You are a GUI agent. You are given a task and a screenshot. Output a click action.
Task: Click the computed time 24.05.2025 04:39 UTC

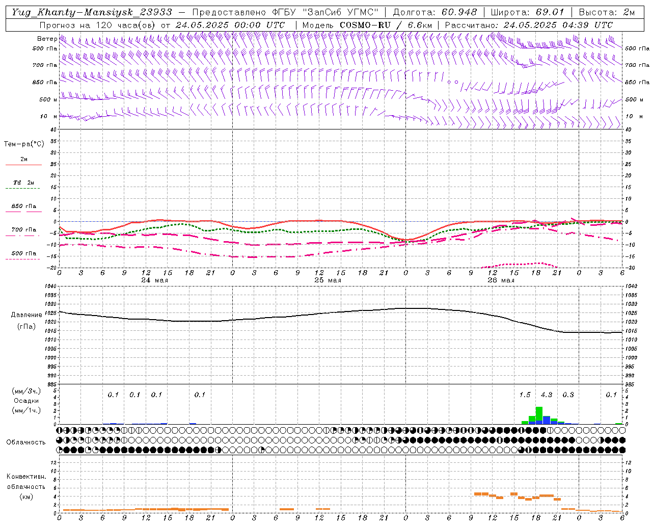tap(558, 25)
